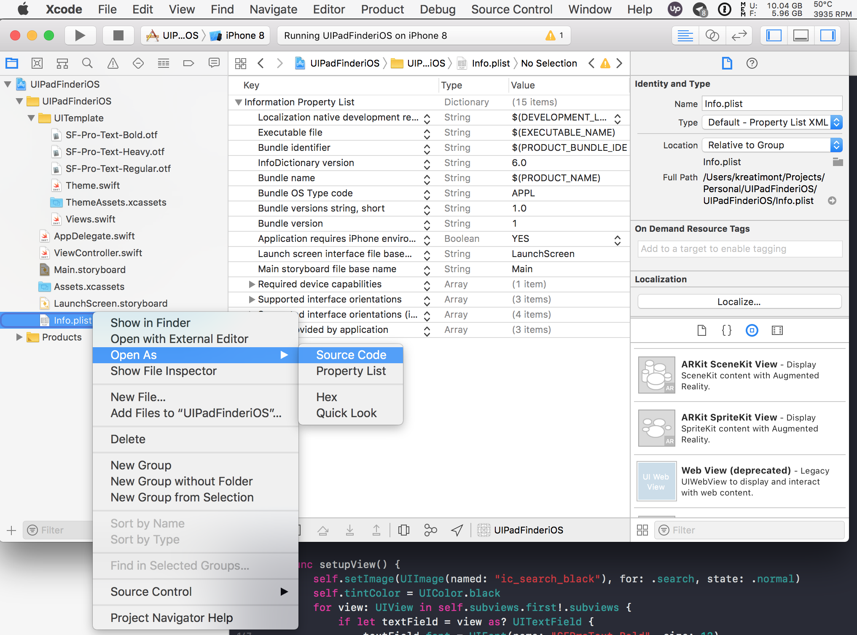Open the Product menu
Screen dimensions: 857x635
coord(382,9)
